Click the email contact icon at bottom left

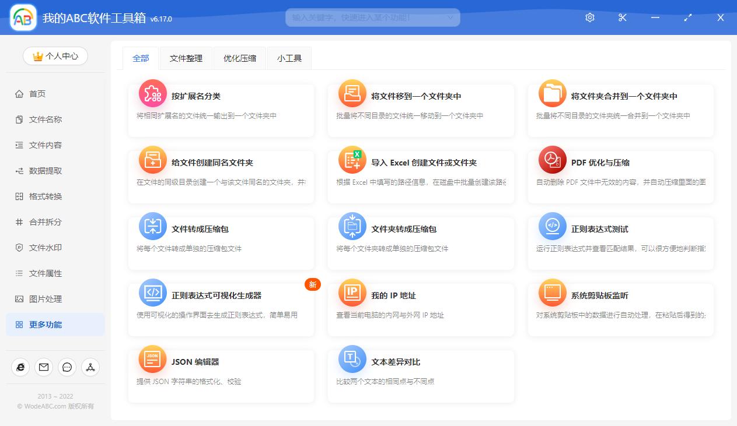click(43, 367)
